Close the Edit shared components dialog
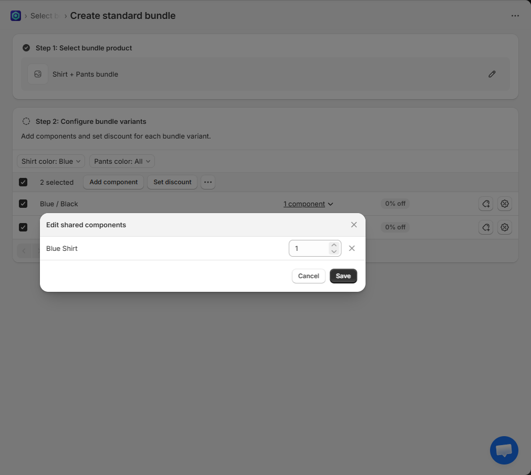 (x=354, y=225)
